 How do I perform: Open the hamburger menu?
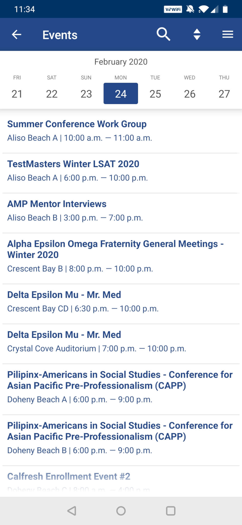click(x=227, y=34)
